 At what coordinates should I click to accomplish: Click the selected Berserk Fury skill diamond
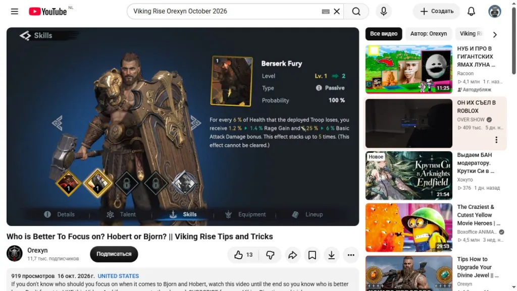click(x=97, y=184)
